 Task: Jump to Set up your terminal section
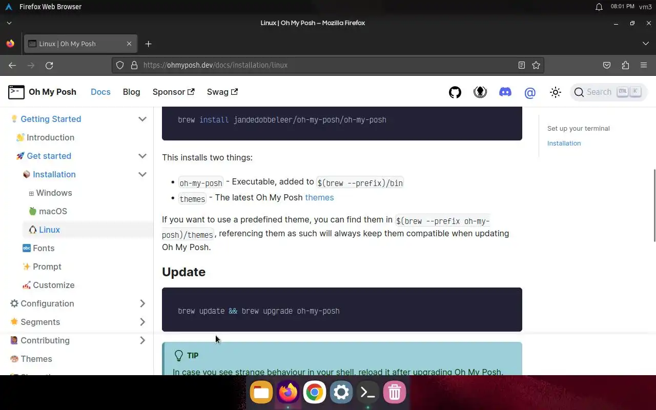(579, 128)
